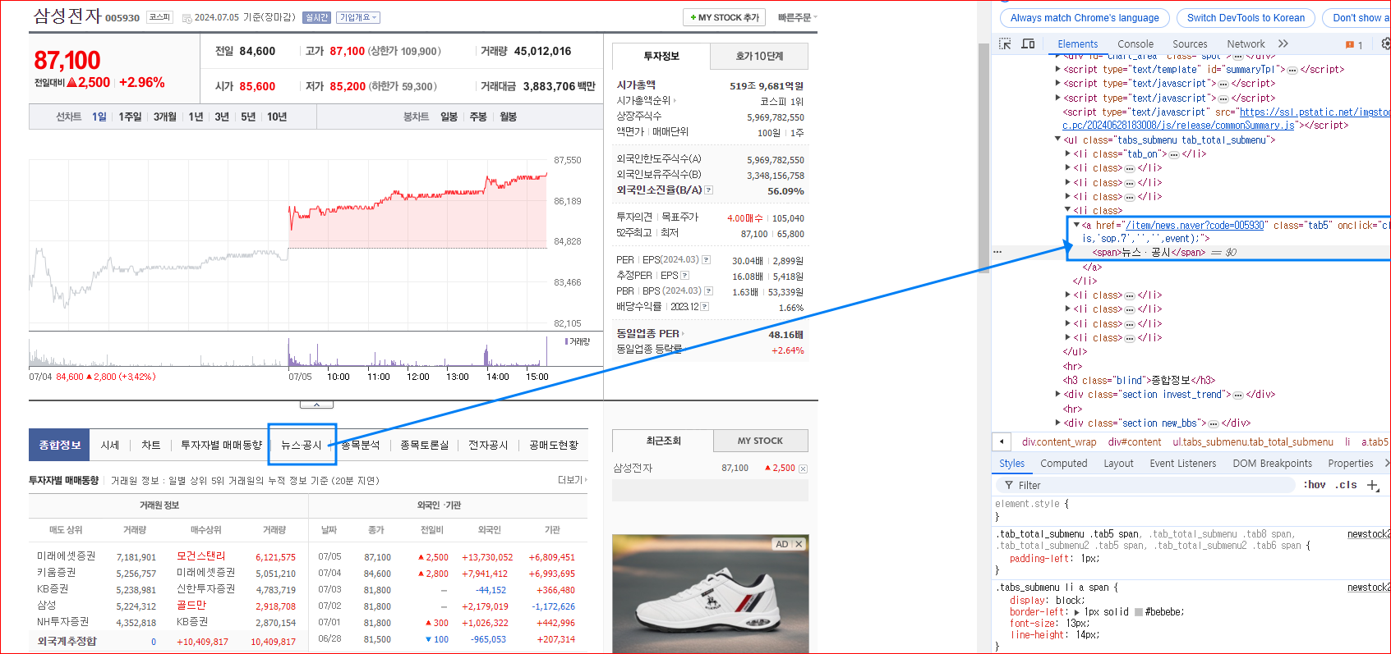
Task: Open the 기업개요 dropdown
Action: tap(358, 17)
